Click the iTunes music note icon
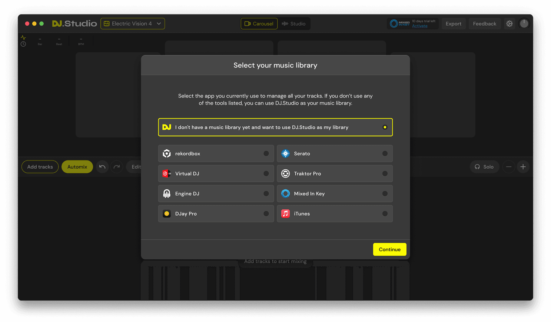551x322 pixels. pos(285,213)
